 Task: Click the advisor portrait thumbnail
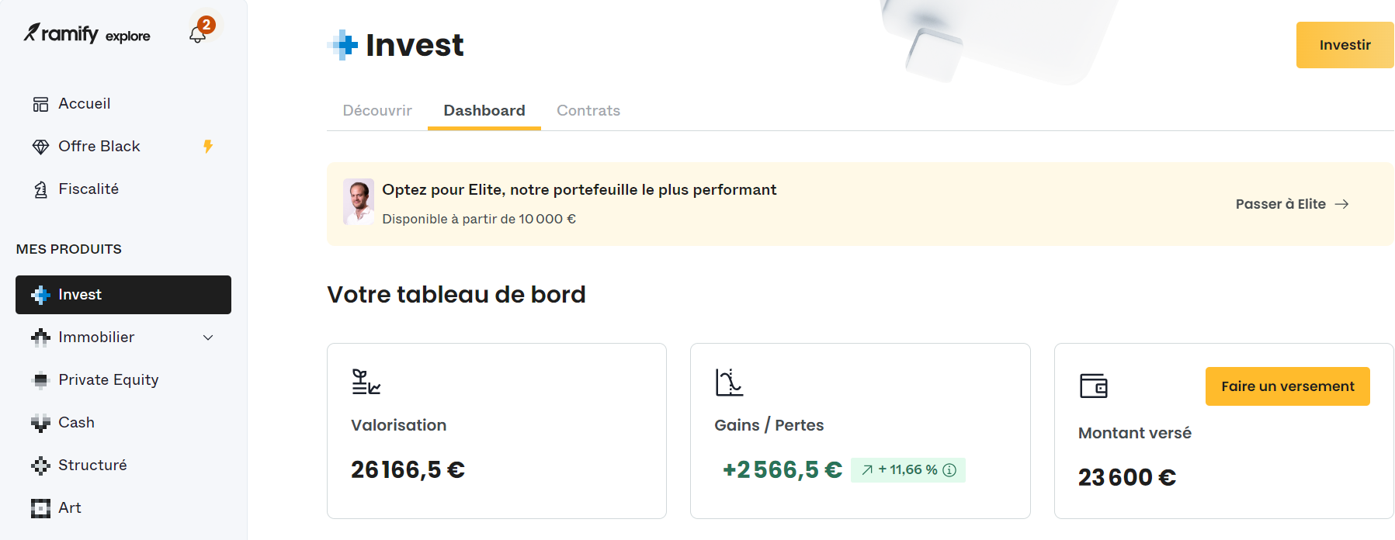point(359,202)
